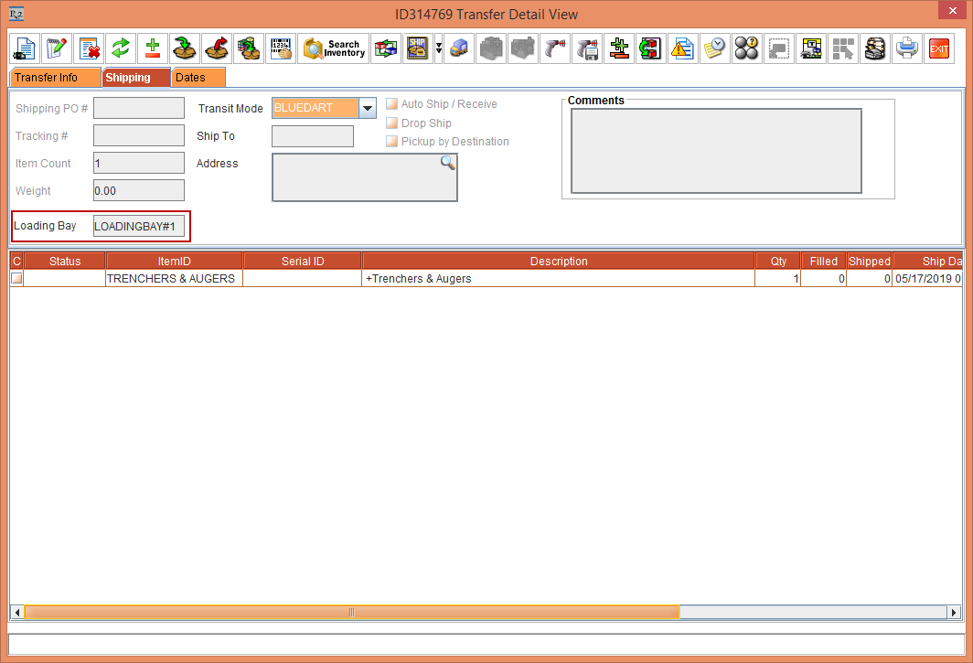Click the printer icon
Viewport: 973px width, 663px height.
906,48
